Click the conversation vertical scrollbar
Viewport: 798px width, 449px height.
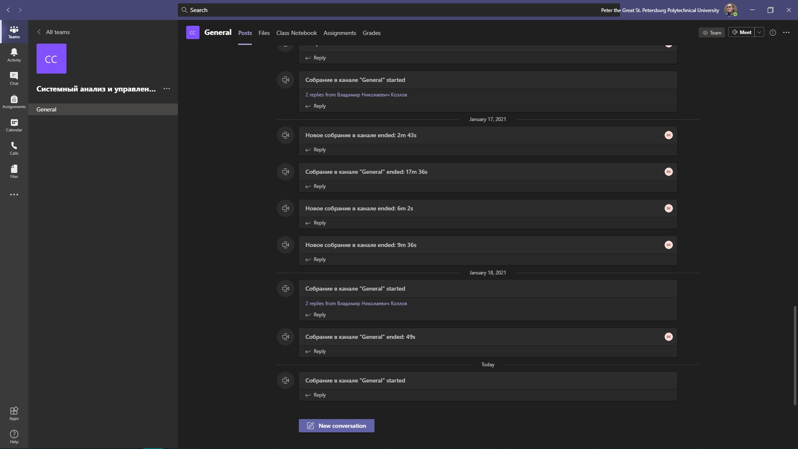click(795, 355)
